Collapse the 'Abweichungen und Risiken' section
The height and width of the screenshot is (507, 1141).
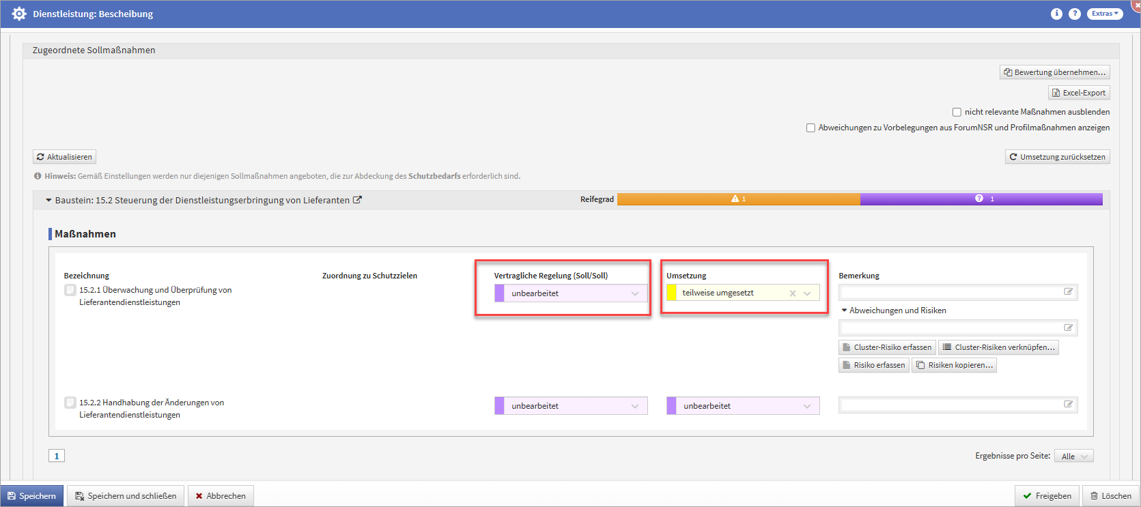coord(845,310)
